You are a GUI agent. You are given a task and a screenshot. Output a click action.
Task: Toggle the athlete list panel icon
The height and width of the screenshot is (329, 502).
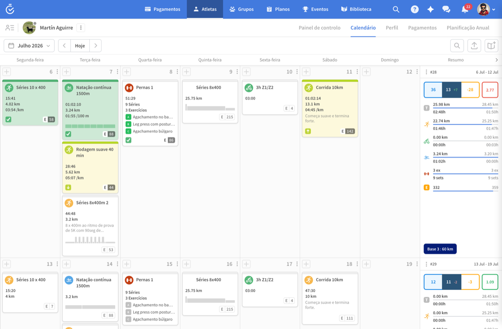coord(10,28)
